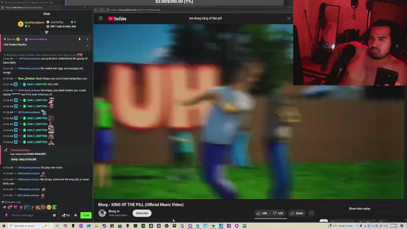Open the emoji picker in chat input
Screen dimensions: 407x229
click(54, 215)
